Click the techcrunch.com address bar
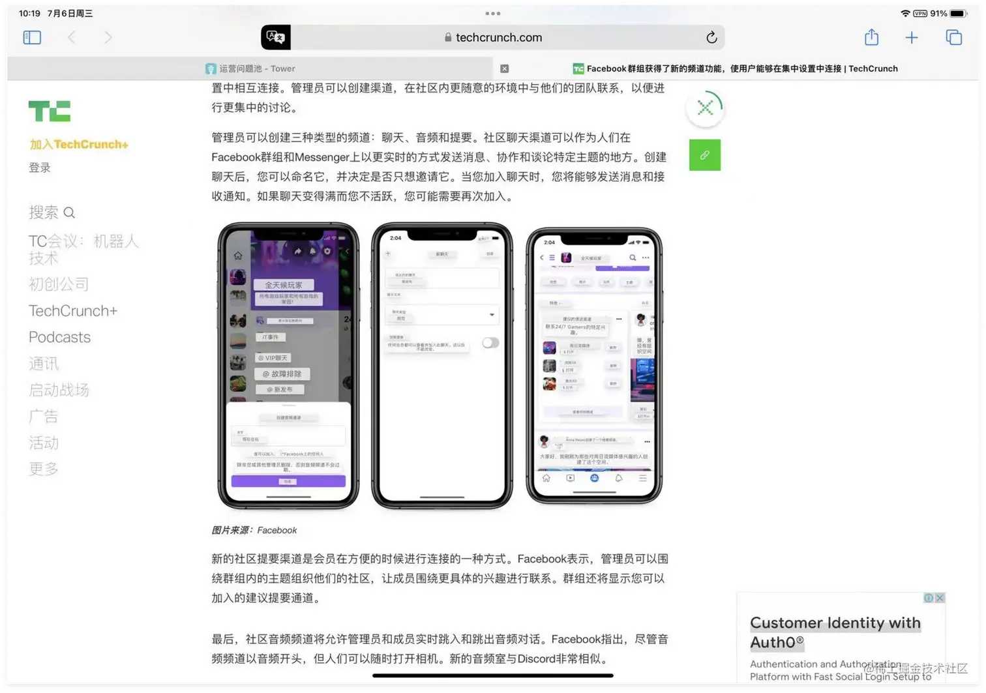The image size is (986, 693). pyautogui.click(x=498, y=37)
